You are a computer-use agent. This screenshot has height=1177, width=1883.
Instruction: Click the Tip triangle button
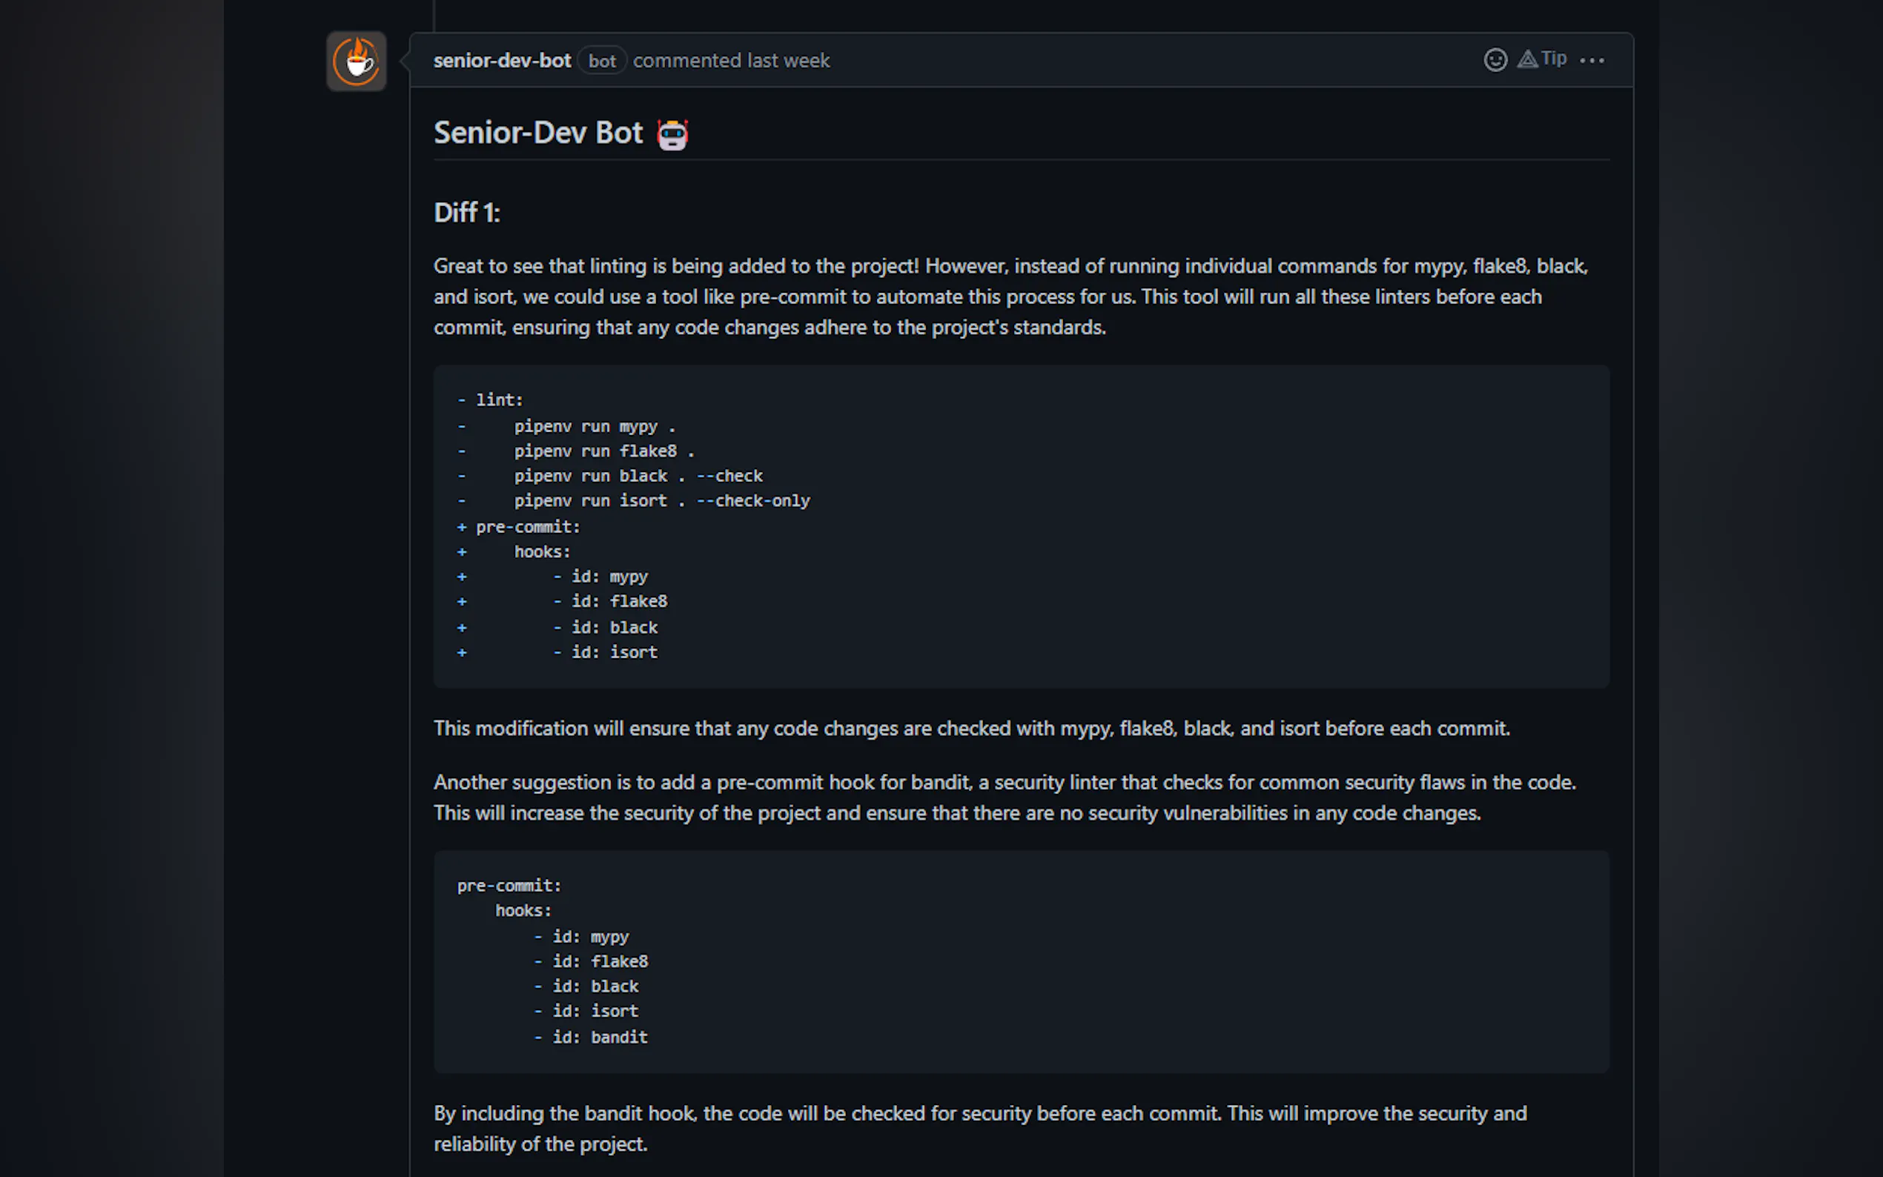pos(1542,59)
